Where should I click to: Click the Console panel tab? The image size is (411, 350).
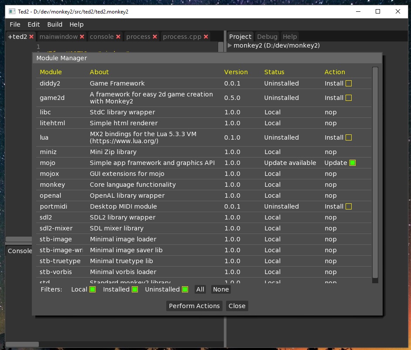20,251
